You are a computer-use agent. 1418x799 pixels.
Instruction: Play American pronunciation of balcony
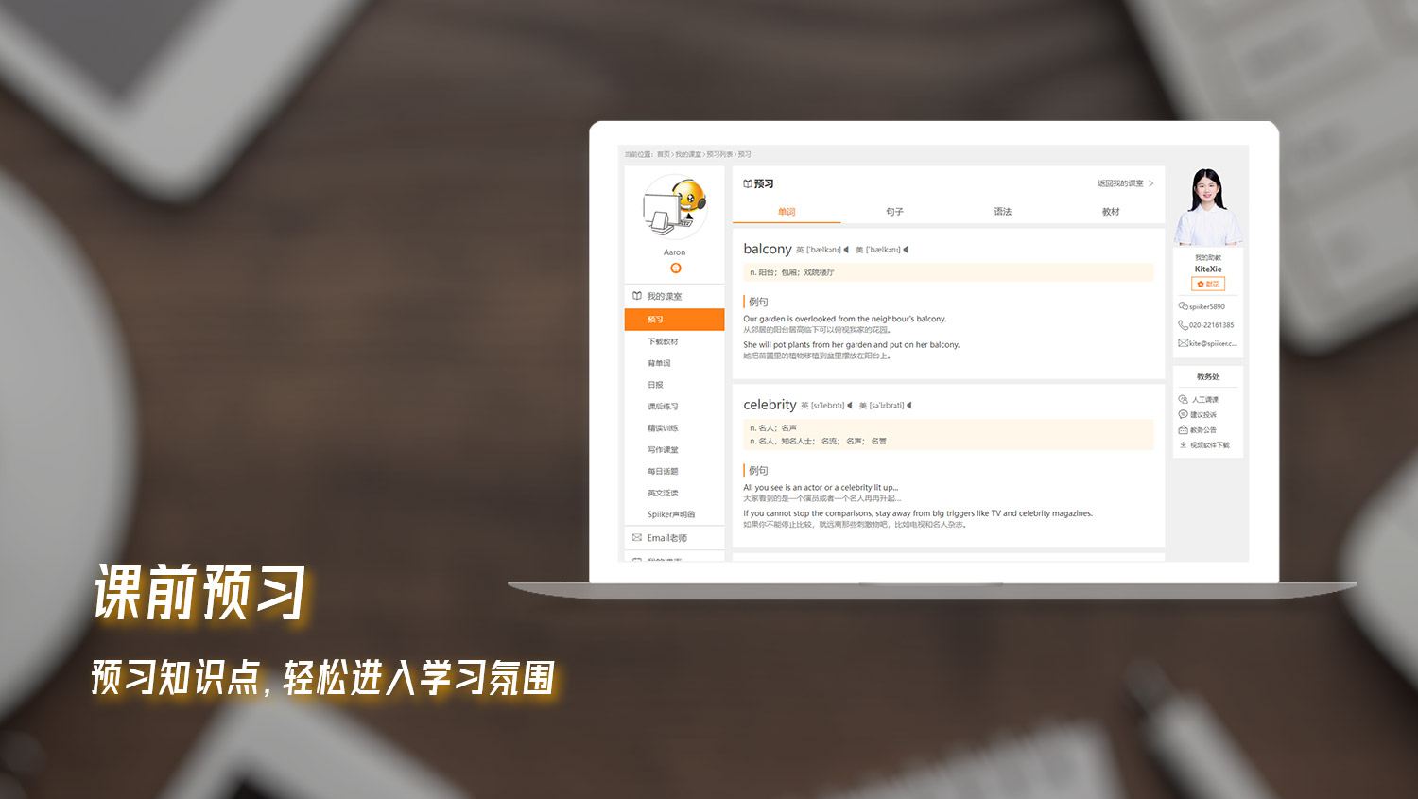(x=906, y=250)
